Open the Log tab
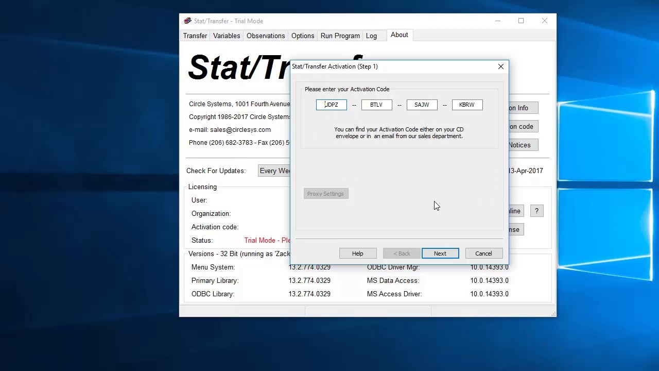The height and width of the screenshot is (371, 659). [x=371, y=36]
